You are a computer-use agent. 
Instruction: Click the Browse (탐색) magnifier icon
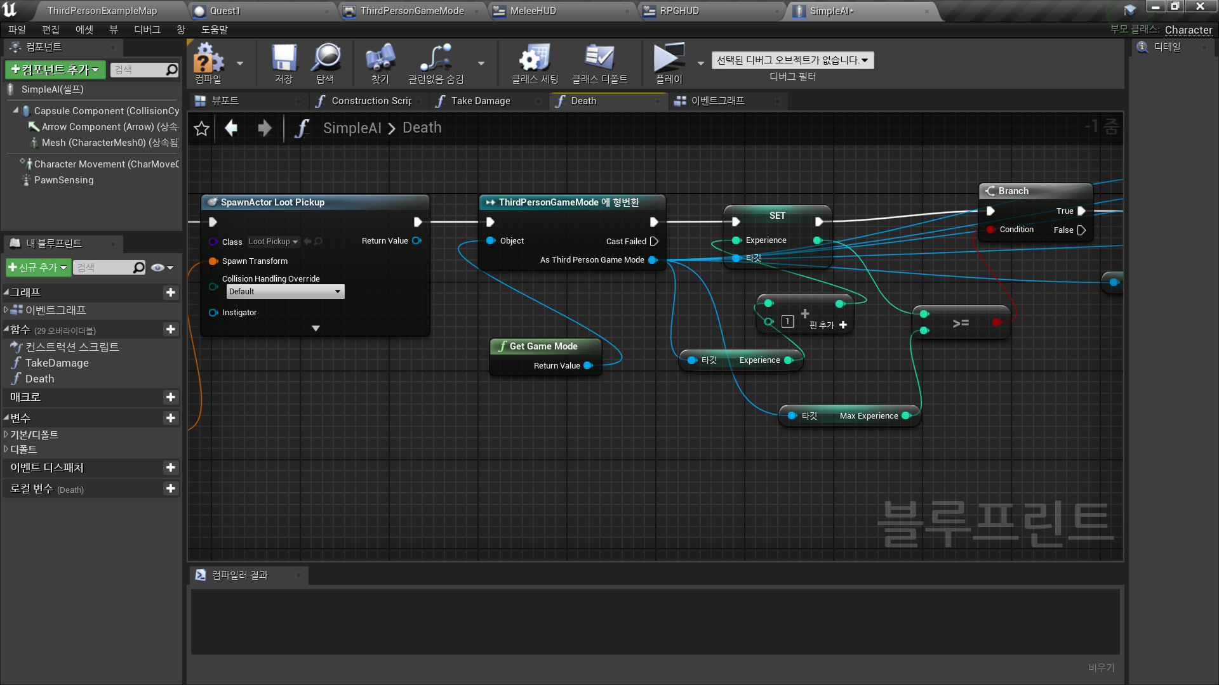click(326, 58)
